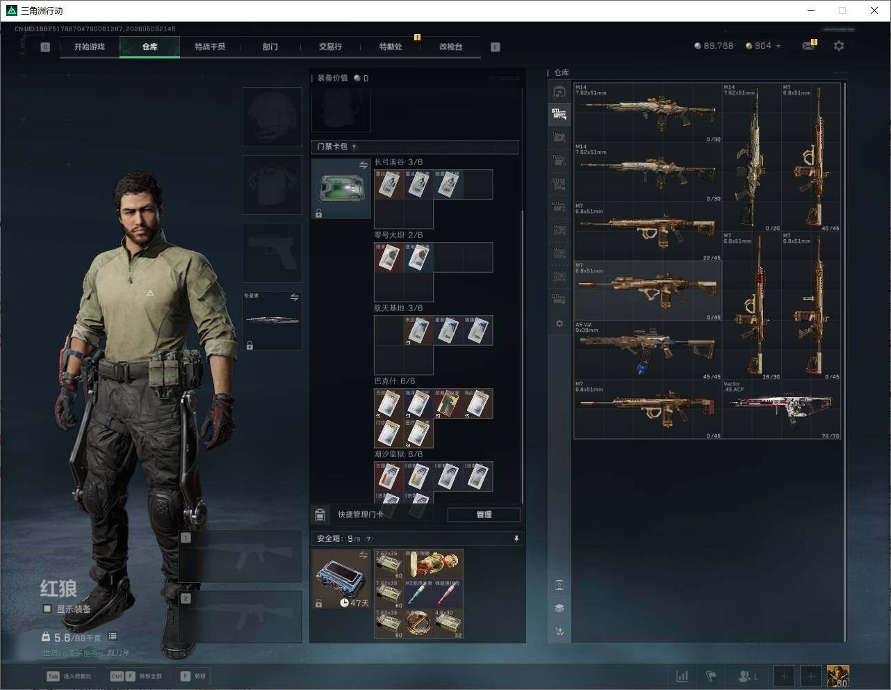Select the M7 rifle showing 40/45 ammo
The image size is (891, 690).
[811, 158]
